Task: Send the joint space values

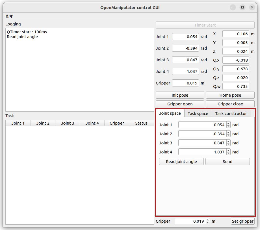Action: pos(227,162)
